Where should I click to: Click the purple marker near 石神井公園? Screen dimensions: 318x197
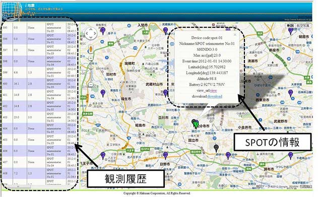[291, 93]
